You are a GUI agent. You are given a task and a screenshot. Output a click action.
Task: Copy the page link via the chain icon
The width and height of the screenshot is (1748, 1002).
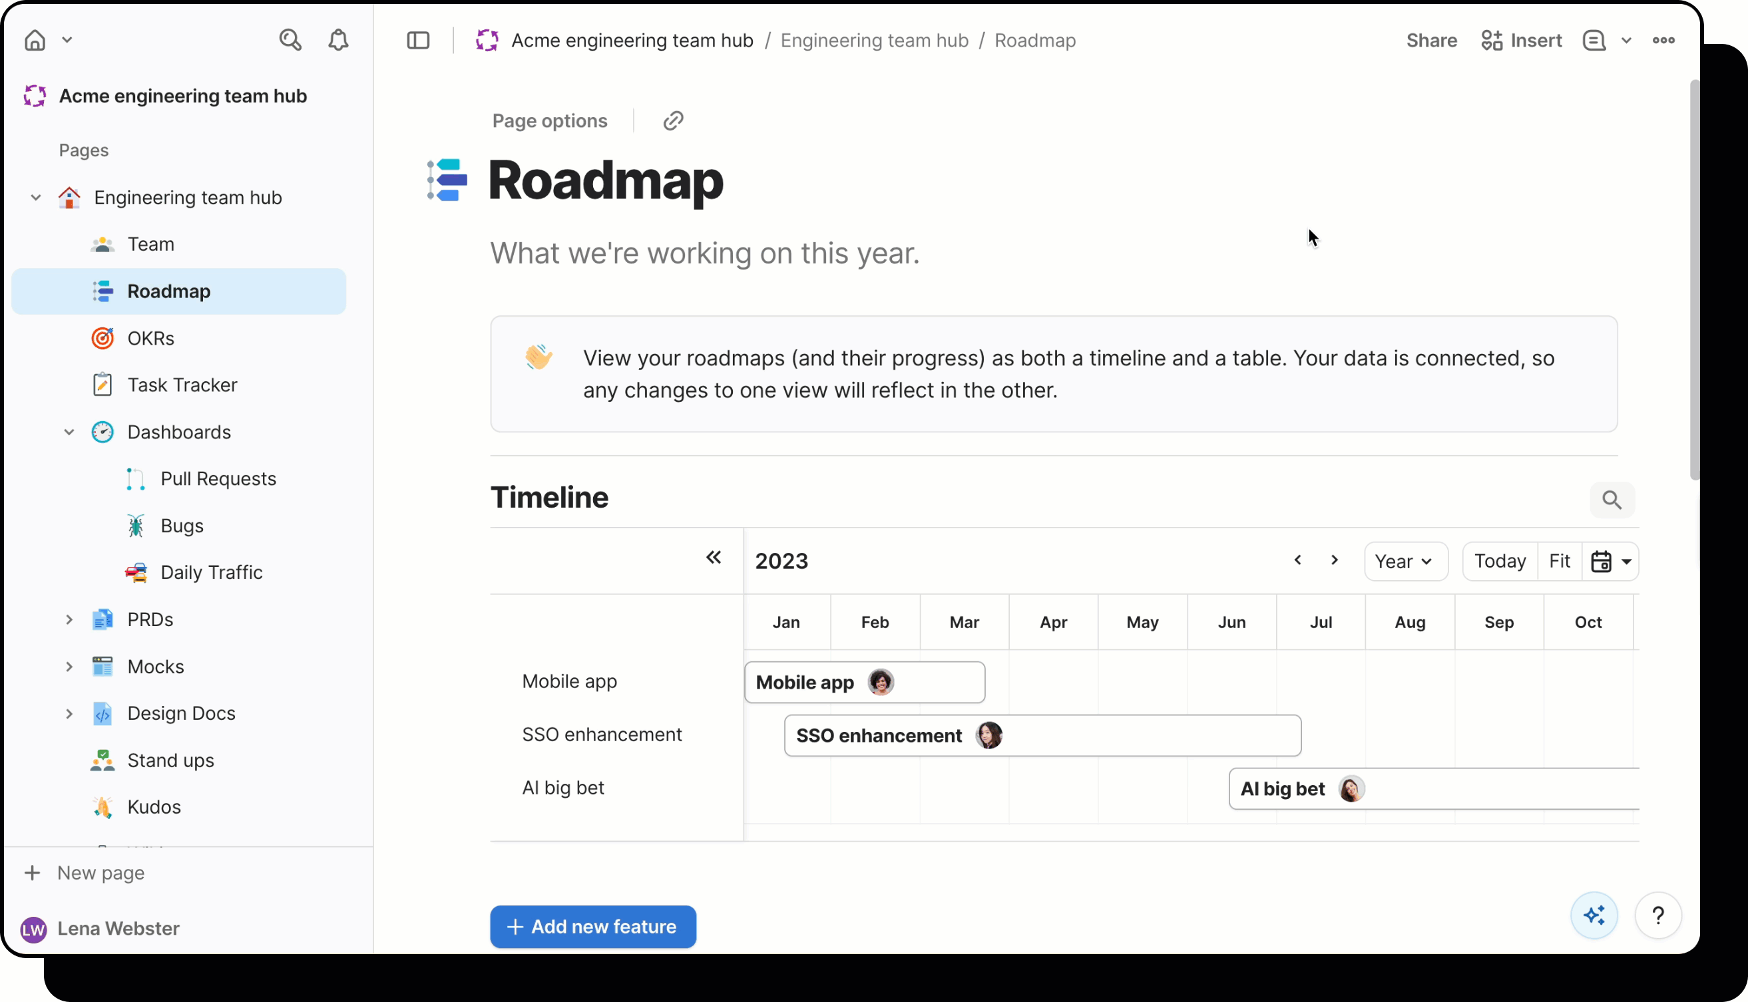(672, 121)
